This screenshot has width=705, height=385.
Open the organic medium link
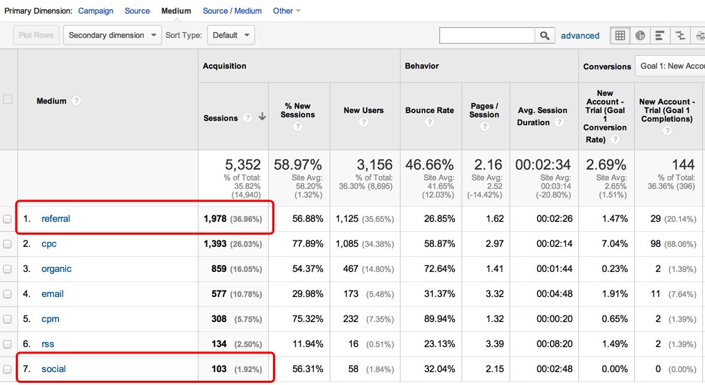[x=57, y=269]
